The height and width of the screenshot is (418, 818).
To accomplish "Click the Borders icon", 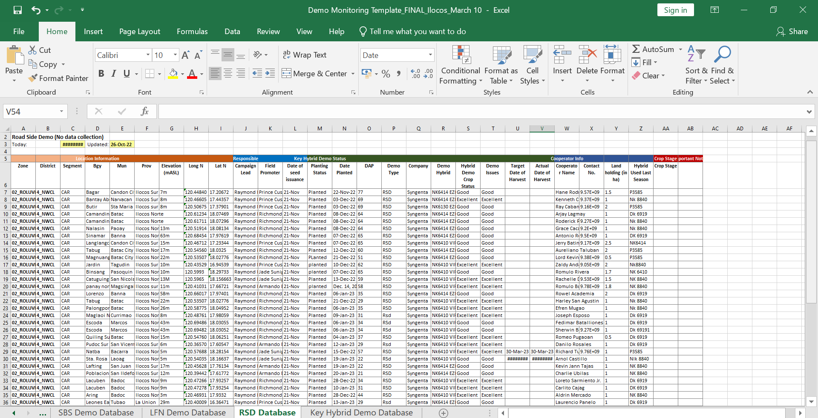I will click(150, 73).
